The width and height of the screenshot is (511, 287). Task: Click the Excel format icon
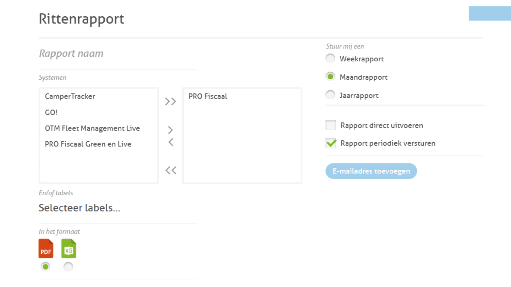click(x=68, y=248)
